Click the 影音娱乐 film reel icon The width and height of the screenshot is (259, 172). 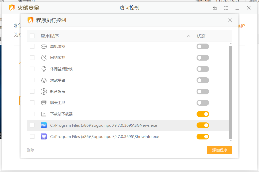point(44,92)
